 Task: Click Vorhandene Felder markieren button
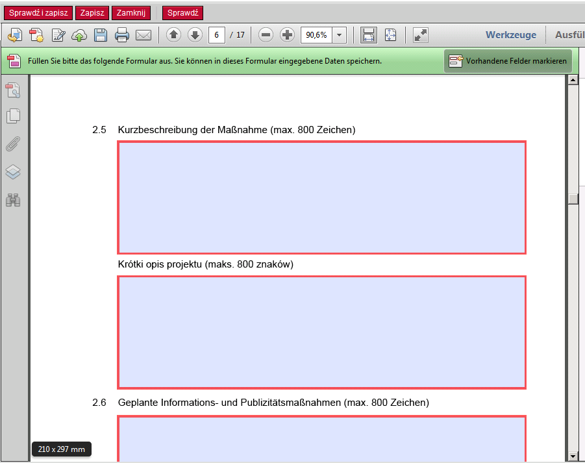[x=508, y=61]
